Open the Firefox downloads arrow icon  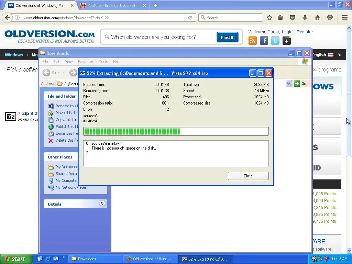305,18
